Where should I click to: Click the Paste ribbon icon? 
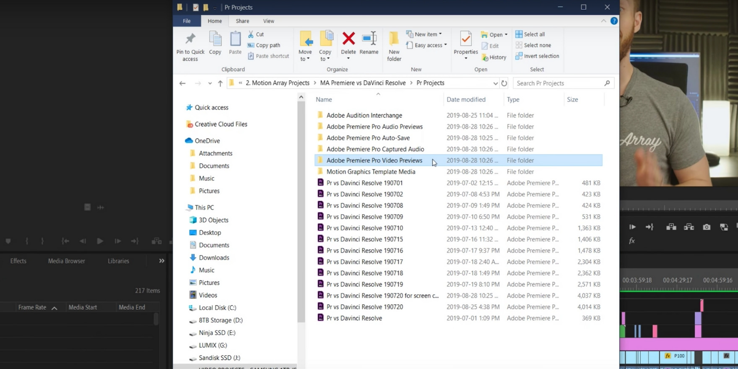coord(235,39)
